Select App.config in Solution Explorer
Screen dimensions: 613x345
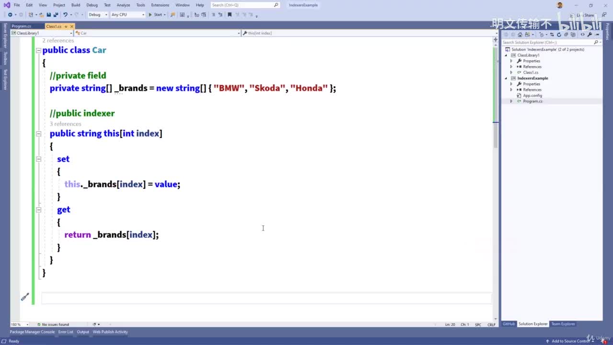(x=533, y=95)
